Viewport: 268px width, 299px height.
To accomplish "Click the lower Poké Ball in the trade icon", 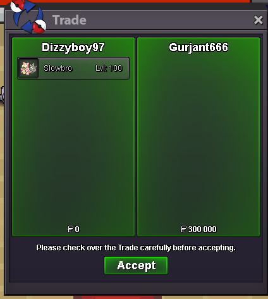I will point(40,27).
